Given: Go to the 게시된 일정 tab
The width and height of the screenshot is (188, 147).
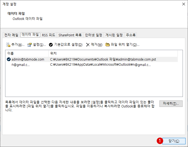Looking at the screenshot, I should 114,35.
